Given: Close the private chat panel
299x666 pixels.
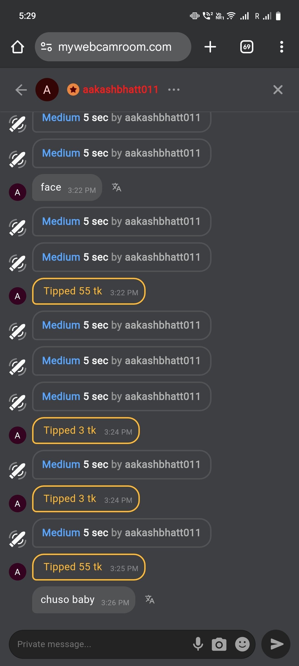Looking at the screenshot, I should coord(278,90).
